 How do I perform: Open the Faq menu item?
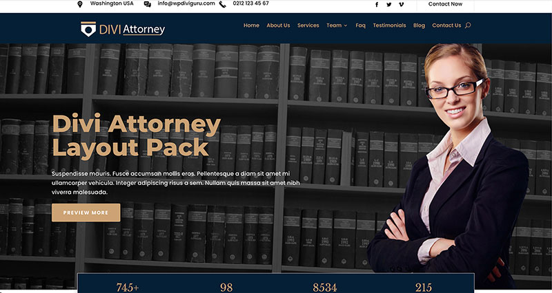click(360, 25)
